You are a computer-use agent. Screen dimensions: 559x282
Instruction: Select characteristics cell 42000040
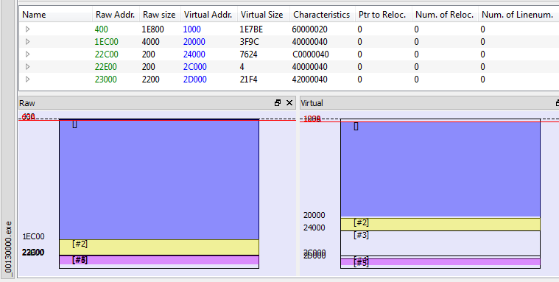309,79
